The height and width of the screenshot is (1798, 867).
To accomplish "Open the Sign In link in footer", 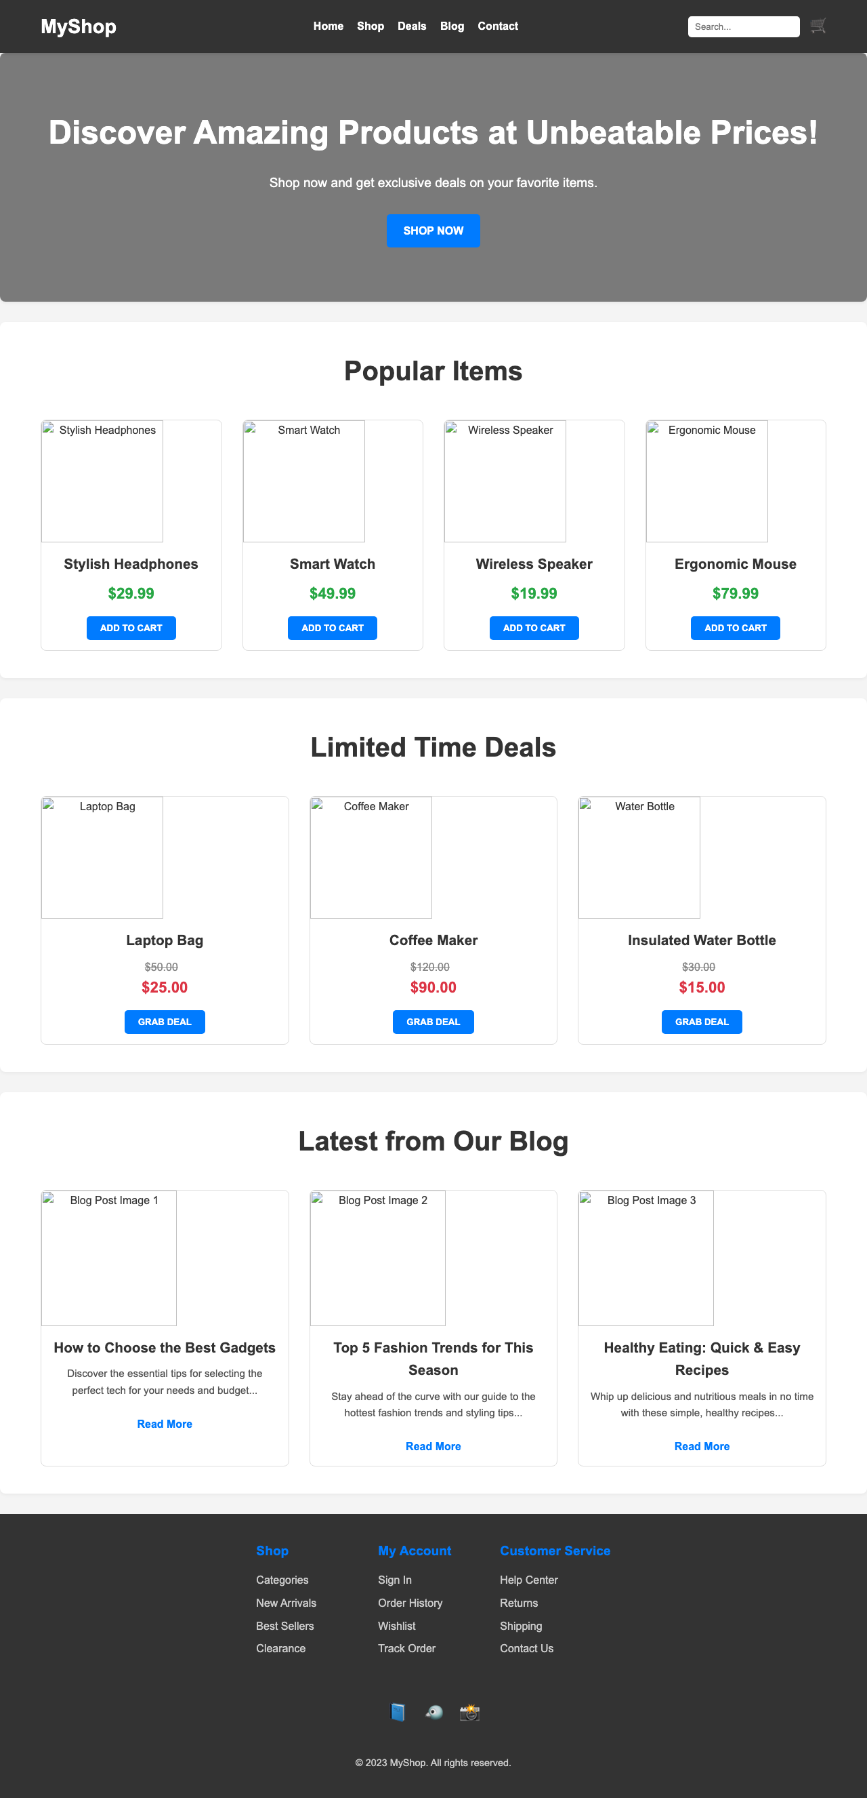I will pos(394,1580).
